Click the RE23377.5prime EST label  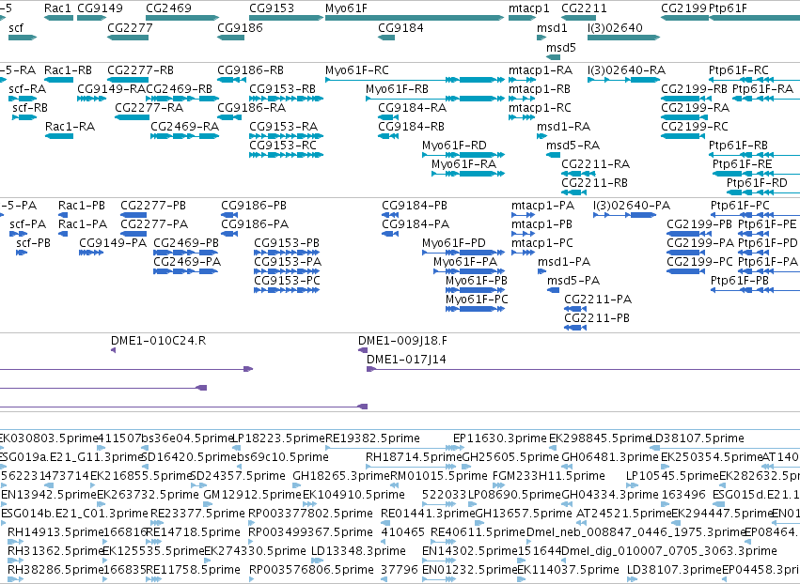[198, 514]
